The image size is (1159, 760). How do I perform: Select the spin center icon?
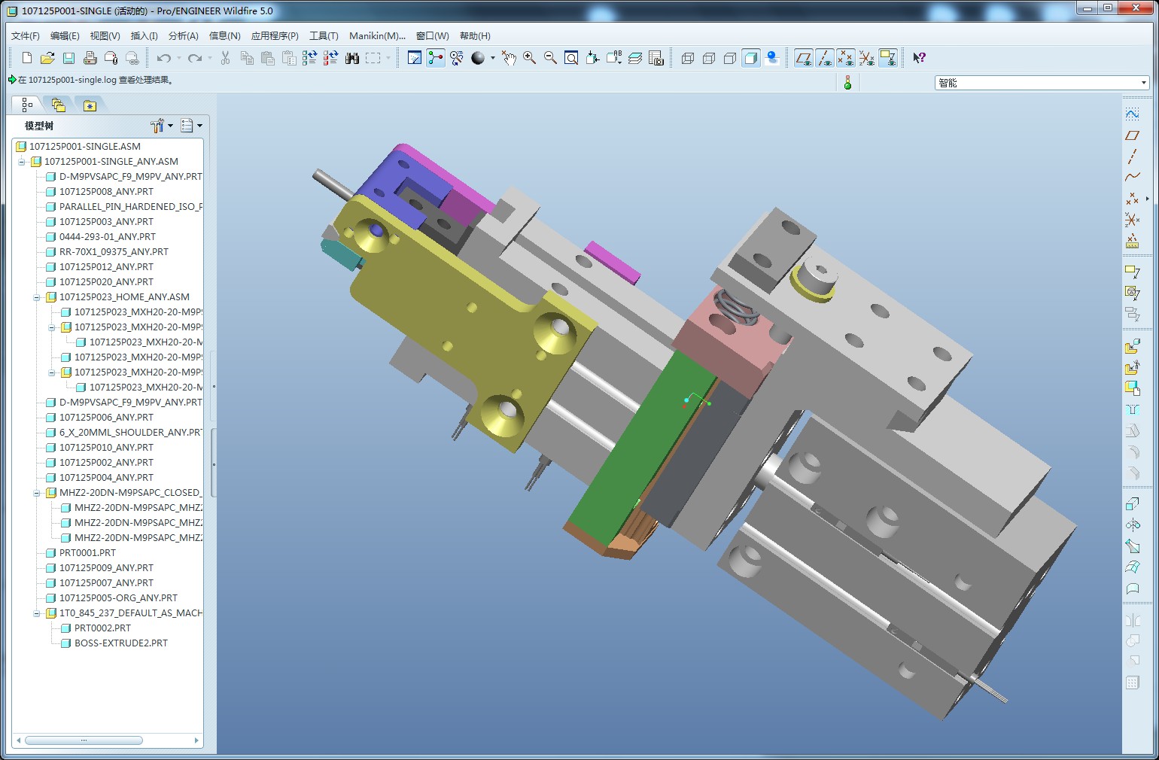[436, 58]
